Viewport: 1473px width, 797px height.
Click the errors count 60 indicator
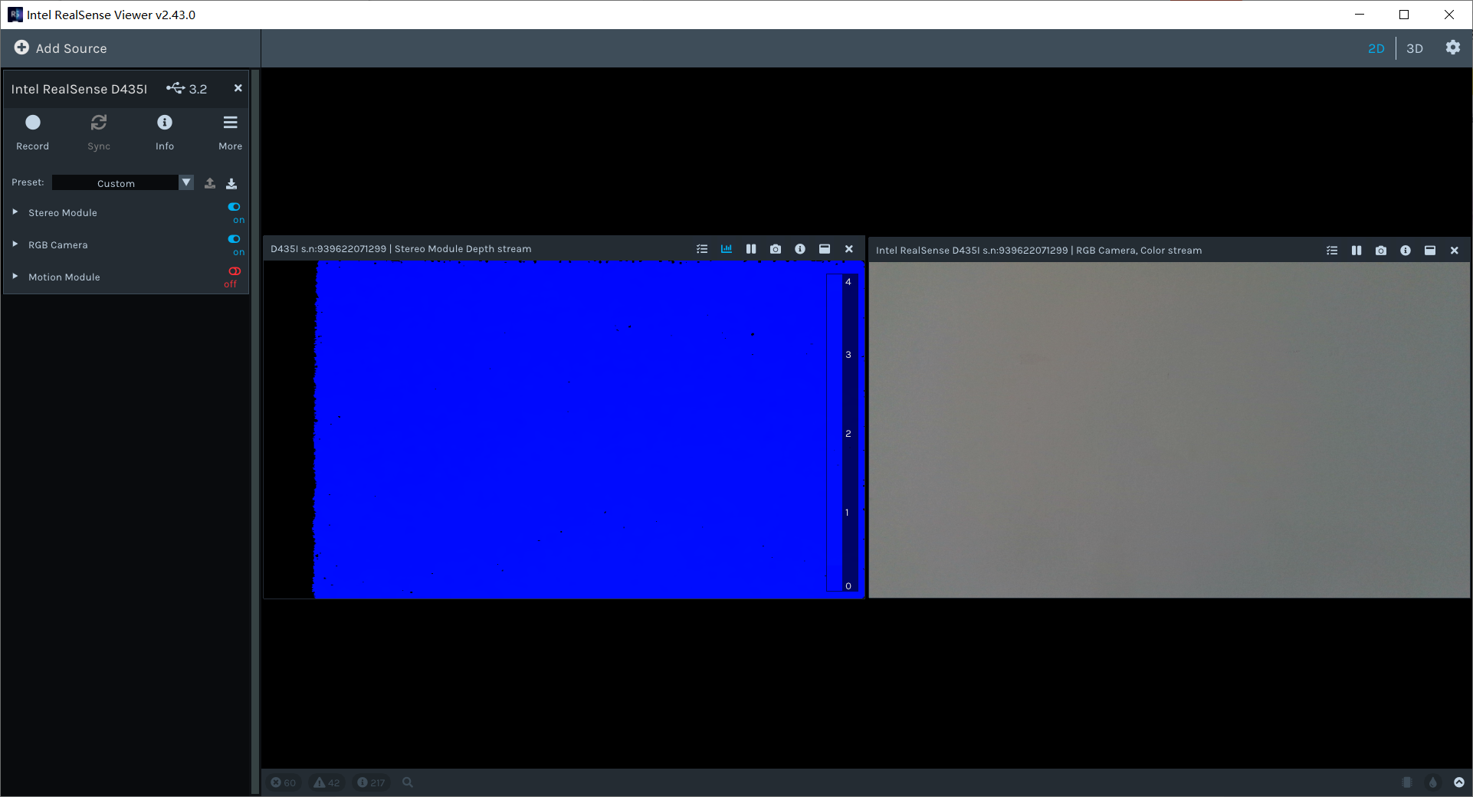point(284,782)
